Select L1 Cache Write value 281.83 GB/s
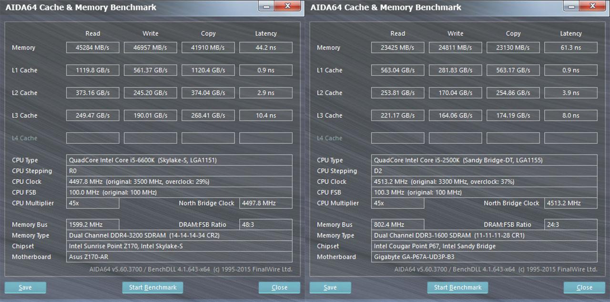This screenshot has width=610, height=302. point(455,70)
